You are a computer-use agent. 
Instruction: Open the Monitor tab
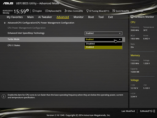(78, 17)
